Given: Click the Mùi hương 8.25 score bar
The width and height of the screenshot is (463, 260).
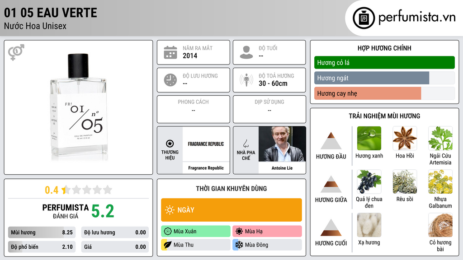Looking at the screenshot, I should (x=42, y=232).
